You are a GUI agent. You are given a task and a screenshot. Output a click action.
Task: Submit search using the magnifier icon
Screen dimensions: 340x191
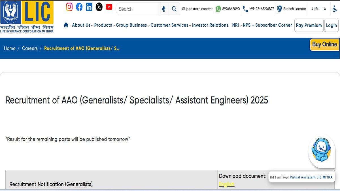174,9
